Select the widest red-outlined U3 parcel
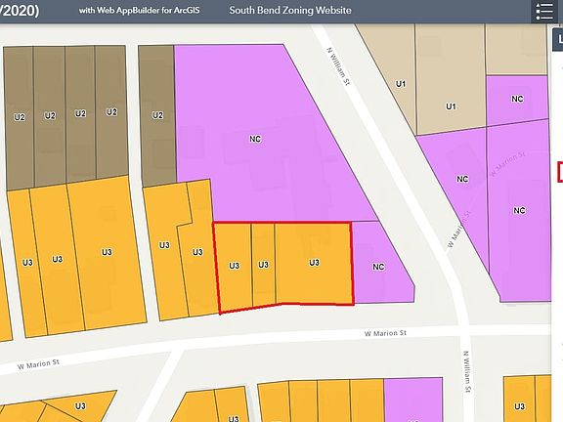 (x=314, y=263)
